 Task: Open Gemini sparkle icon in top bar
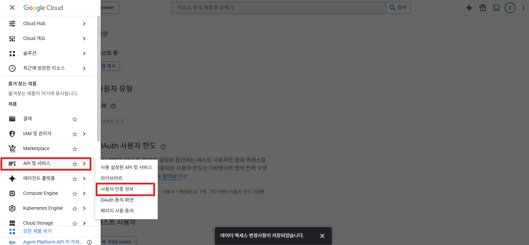(x=469, y=8)
